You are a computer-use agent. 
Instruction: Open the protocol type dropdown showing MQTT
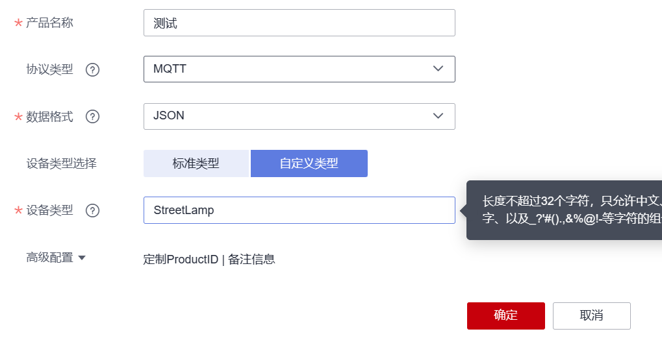[299, 69]
